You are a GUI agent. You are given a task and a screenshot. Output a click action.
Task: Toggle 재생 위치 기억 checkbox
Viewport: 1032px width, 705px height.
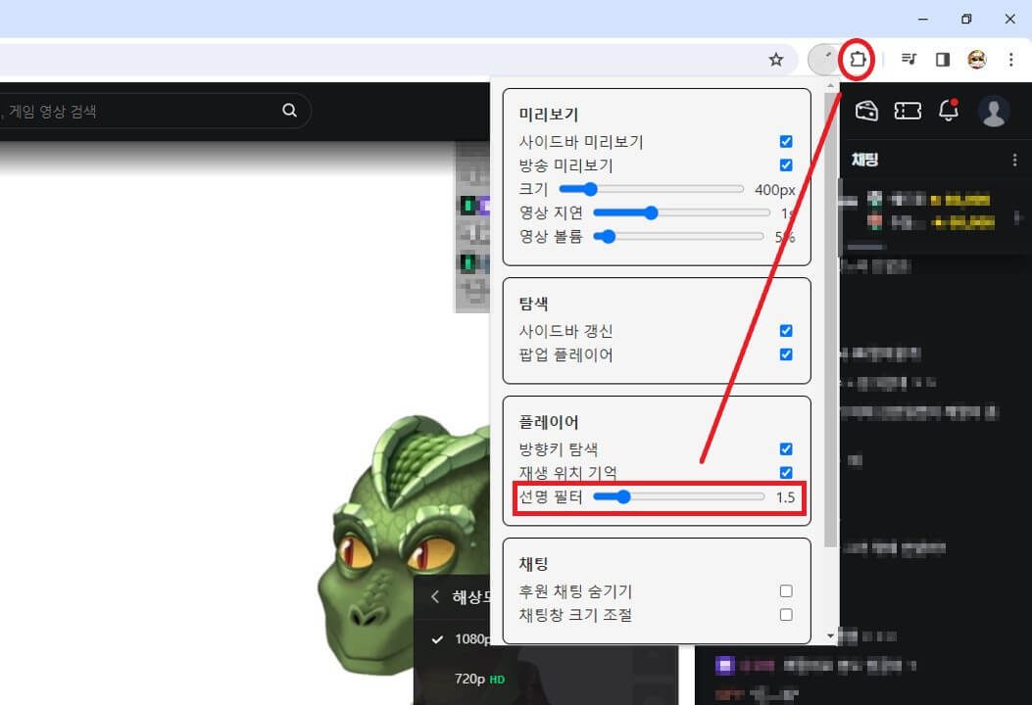(x=786, y=473)
